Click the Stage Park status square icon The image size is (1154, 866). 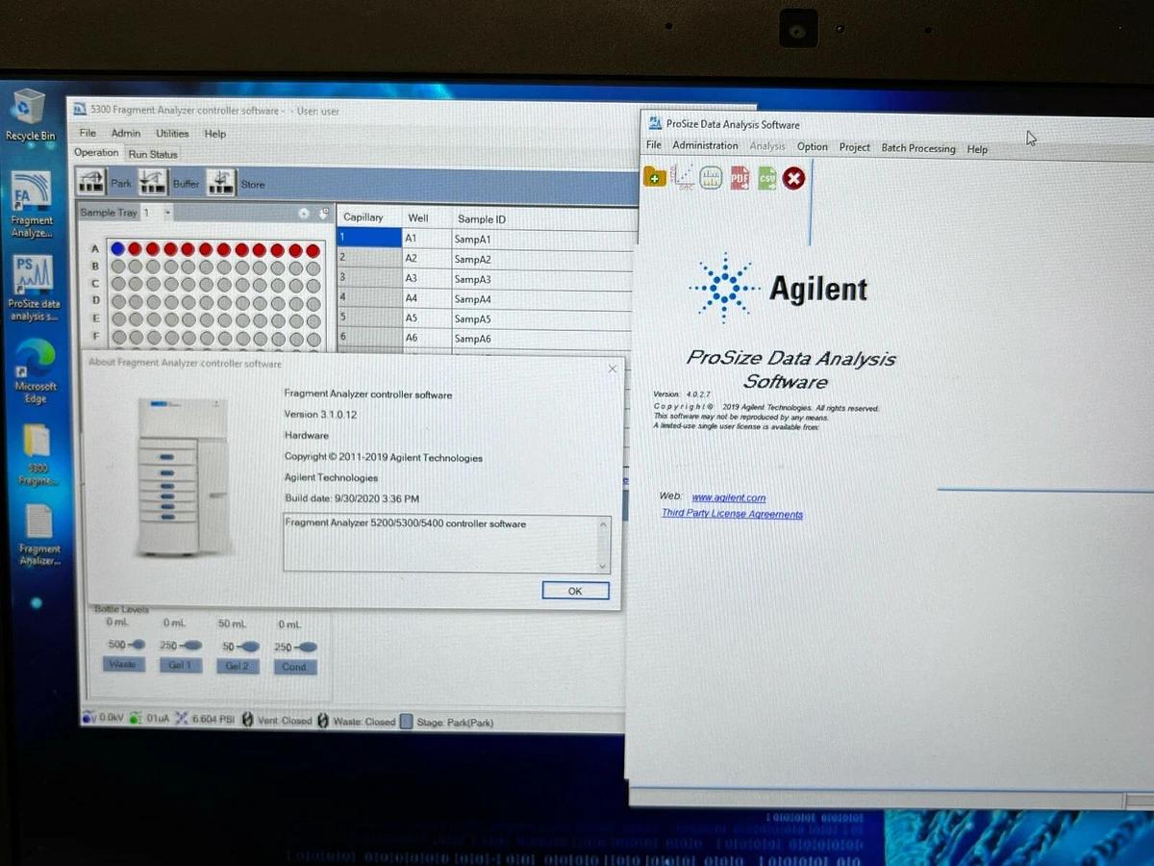pyautogui.click(x=406, y=722)
